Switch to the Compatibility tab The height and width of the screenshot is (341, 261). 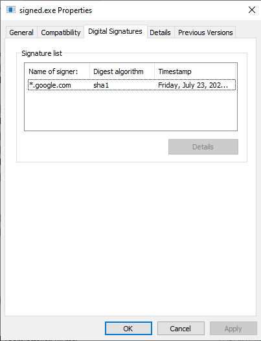pyautogui.click(x=61, y=32)
